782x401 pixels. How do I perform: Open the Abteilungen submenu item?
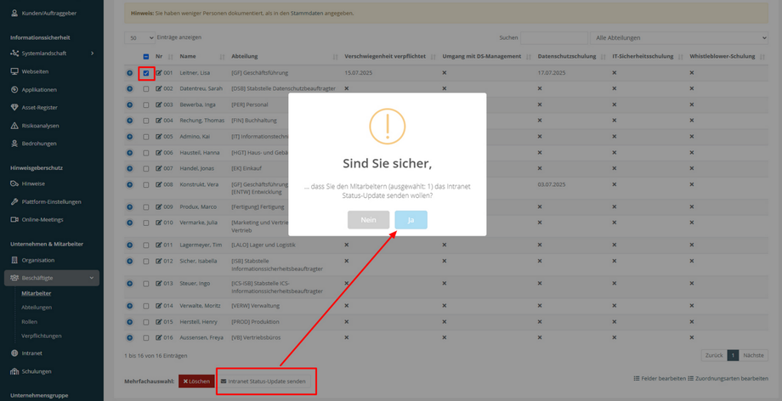[37, 308]
